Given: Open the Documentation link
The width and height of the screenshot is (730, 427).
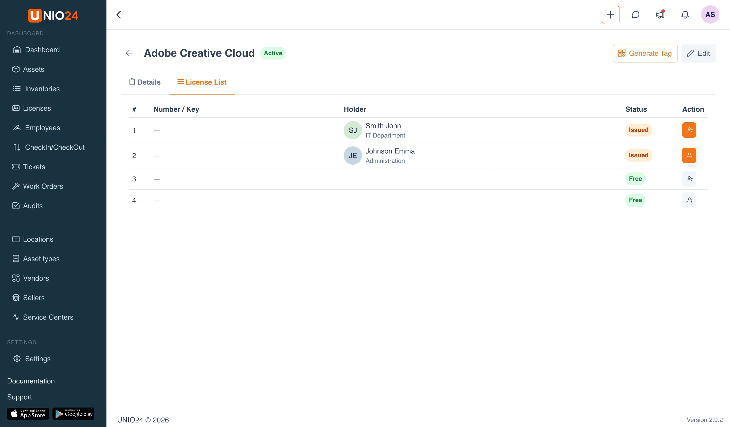Looking at the screenshot, I should [31, 381].
